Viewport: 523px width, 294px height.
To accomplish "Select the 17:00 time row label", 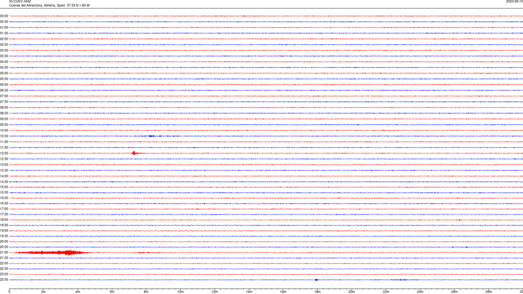I will 4,209.
